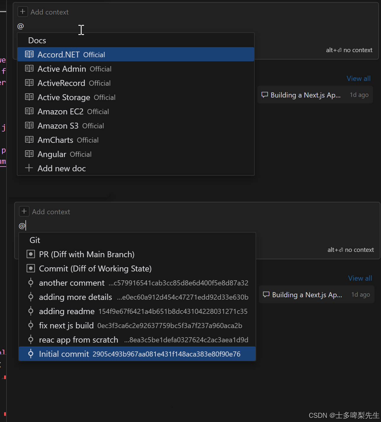
Task: Click the book icon next to AmCharts
Action: pyautogui.click(x=29, y=140)
